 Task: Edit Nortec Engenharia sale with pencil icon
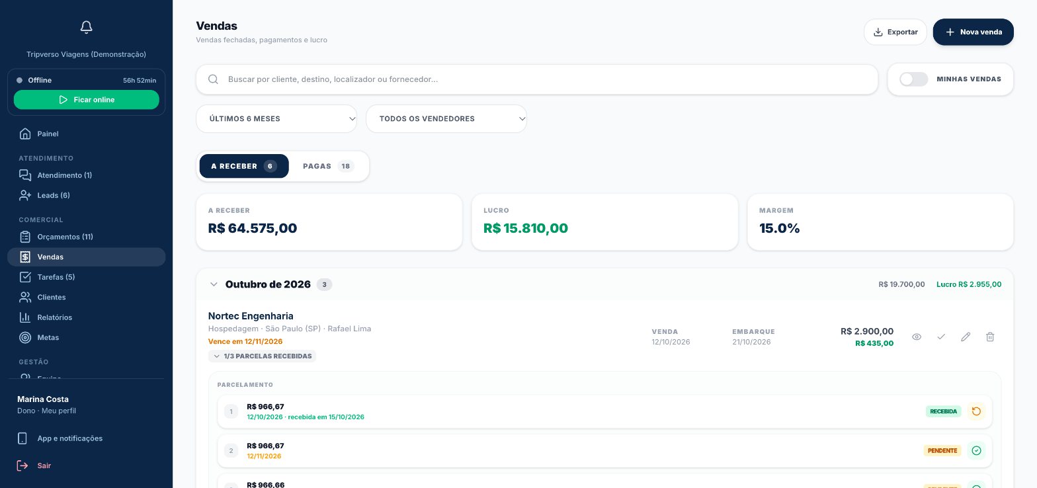coord(966,337)
